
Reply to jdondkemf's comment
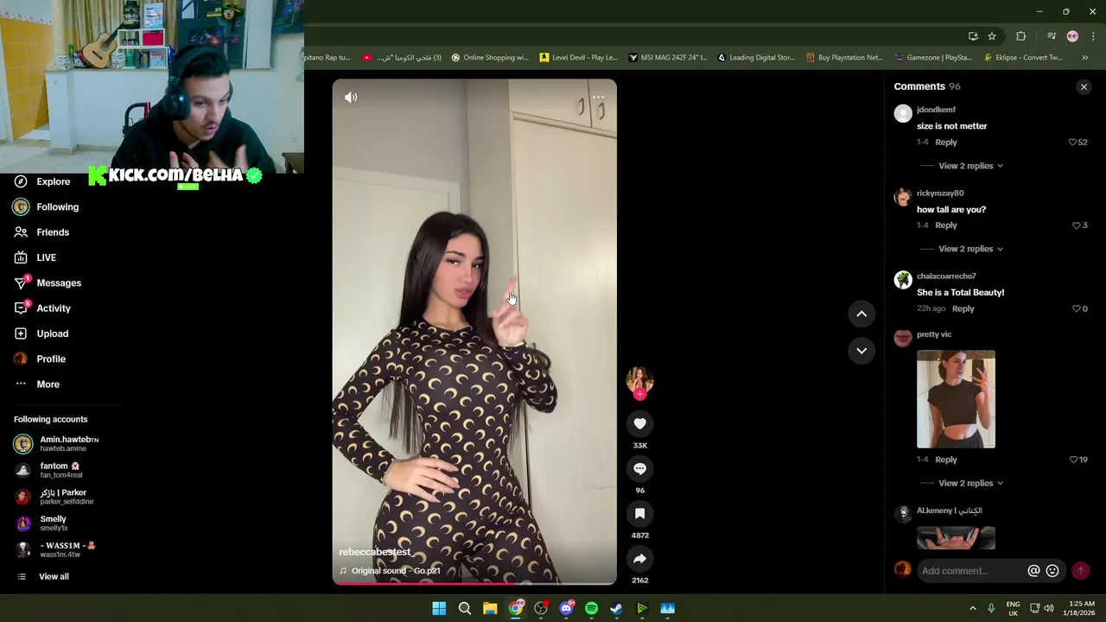(x=945, y=142)
